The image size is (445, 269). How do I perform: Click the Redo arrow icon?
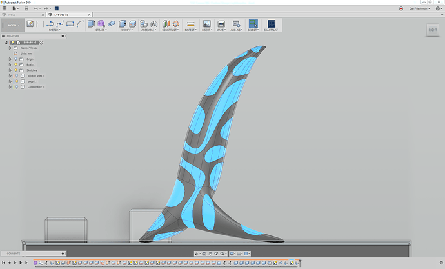click(x=46, y=8)
